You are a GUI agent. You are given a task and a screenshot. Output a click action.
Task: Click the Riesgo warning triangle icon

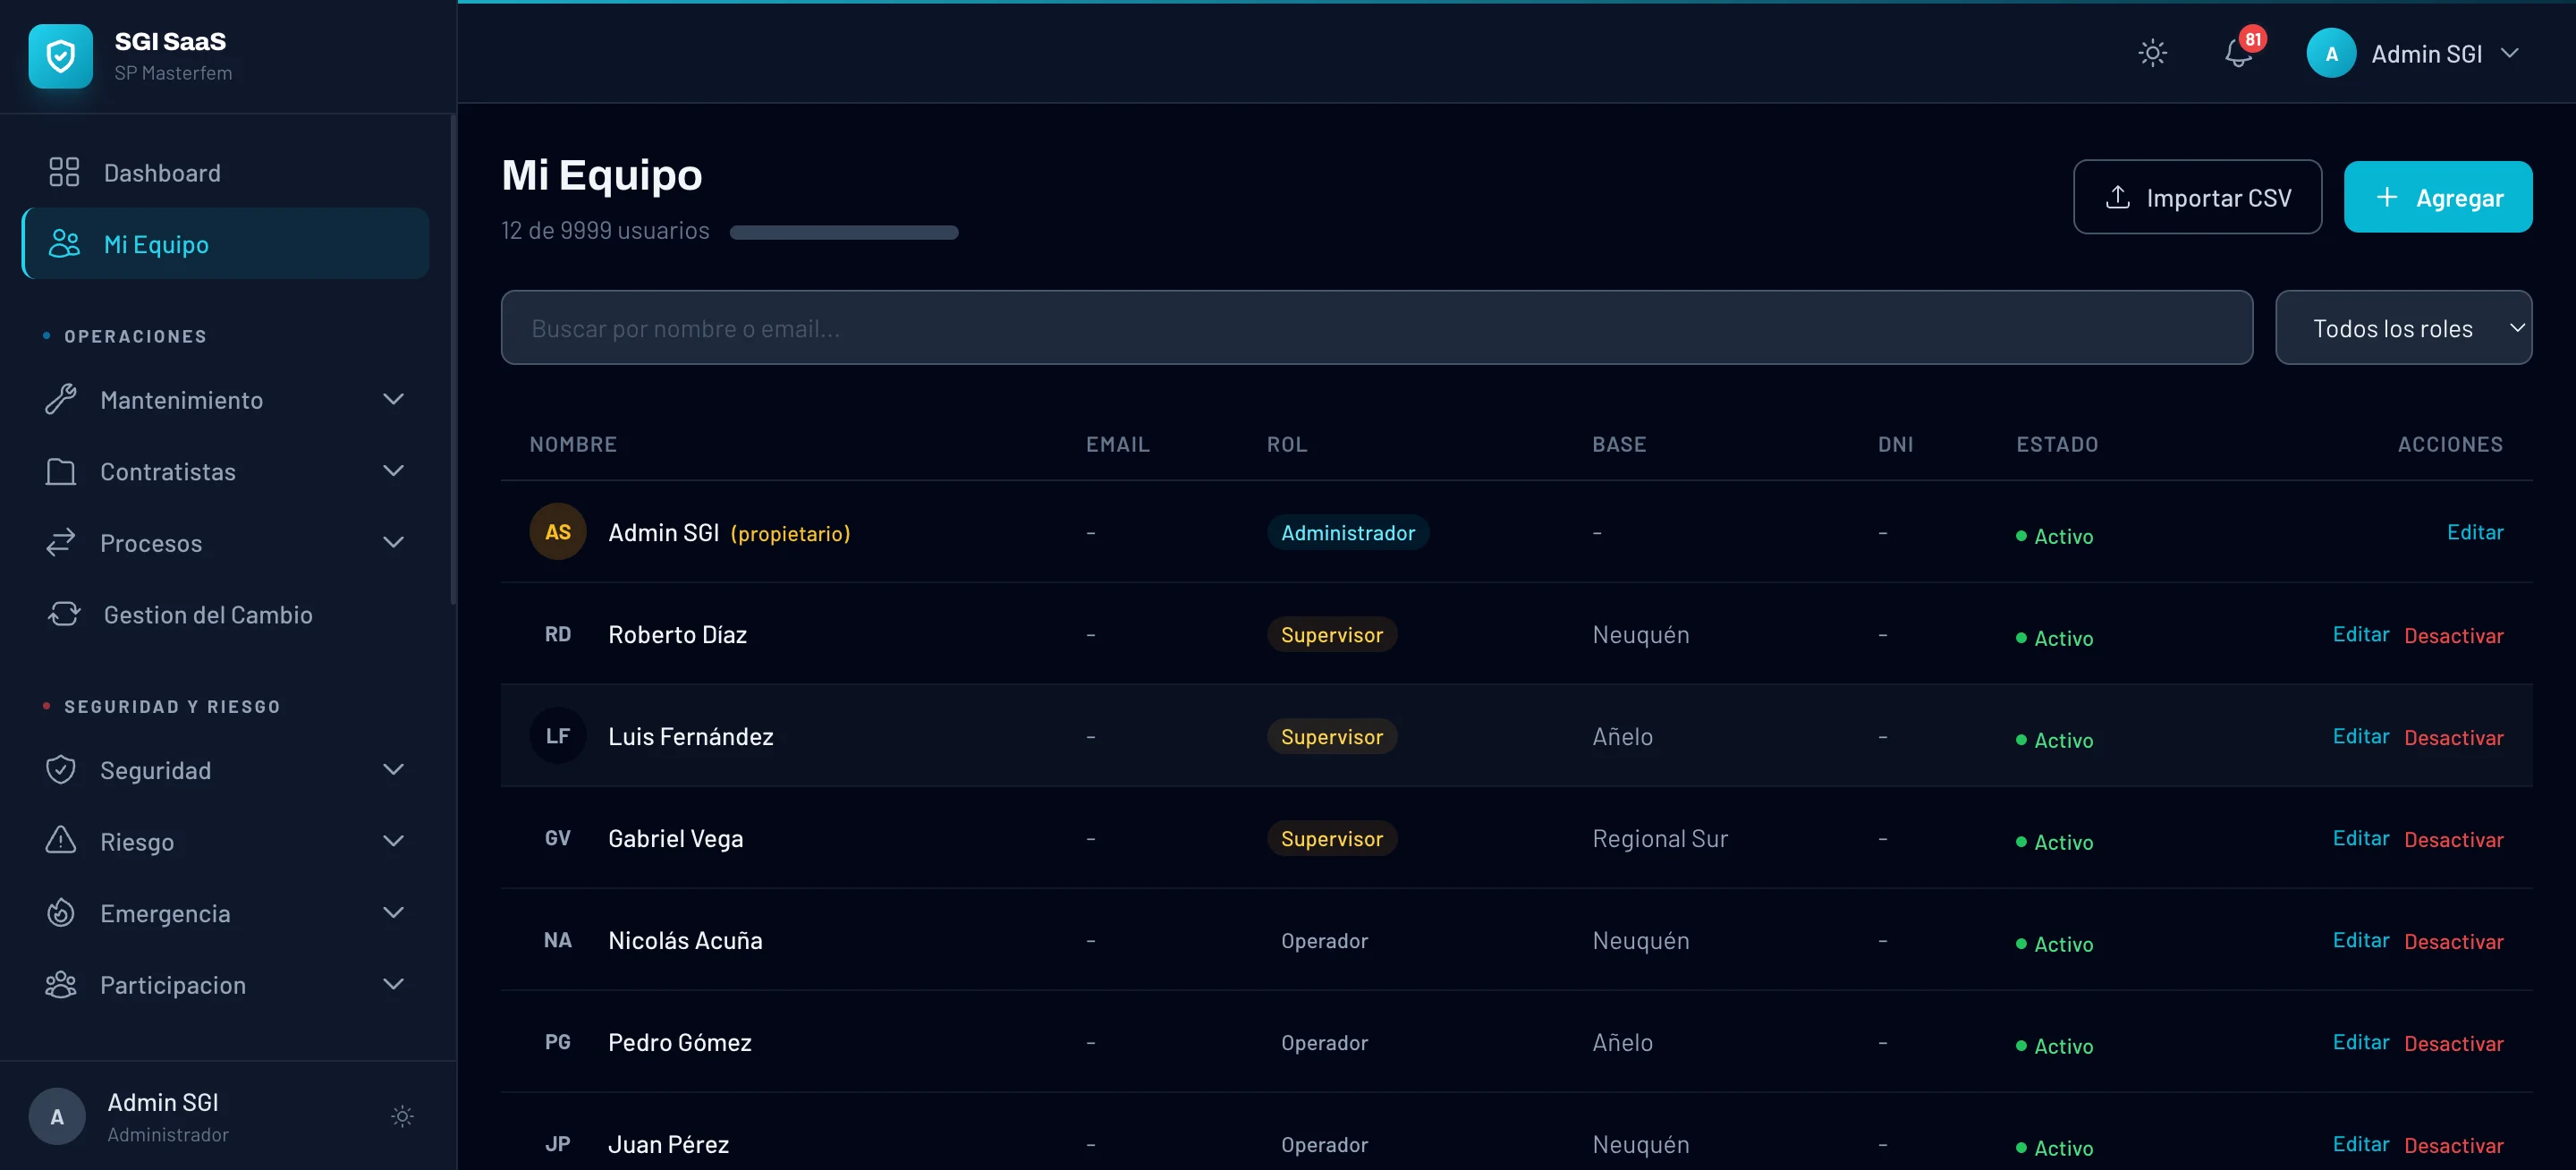pyautogui.click(x=61, y=841)
